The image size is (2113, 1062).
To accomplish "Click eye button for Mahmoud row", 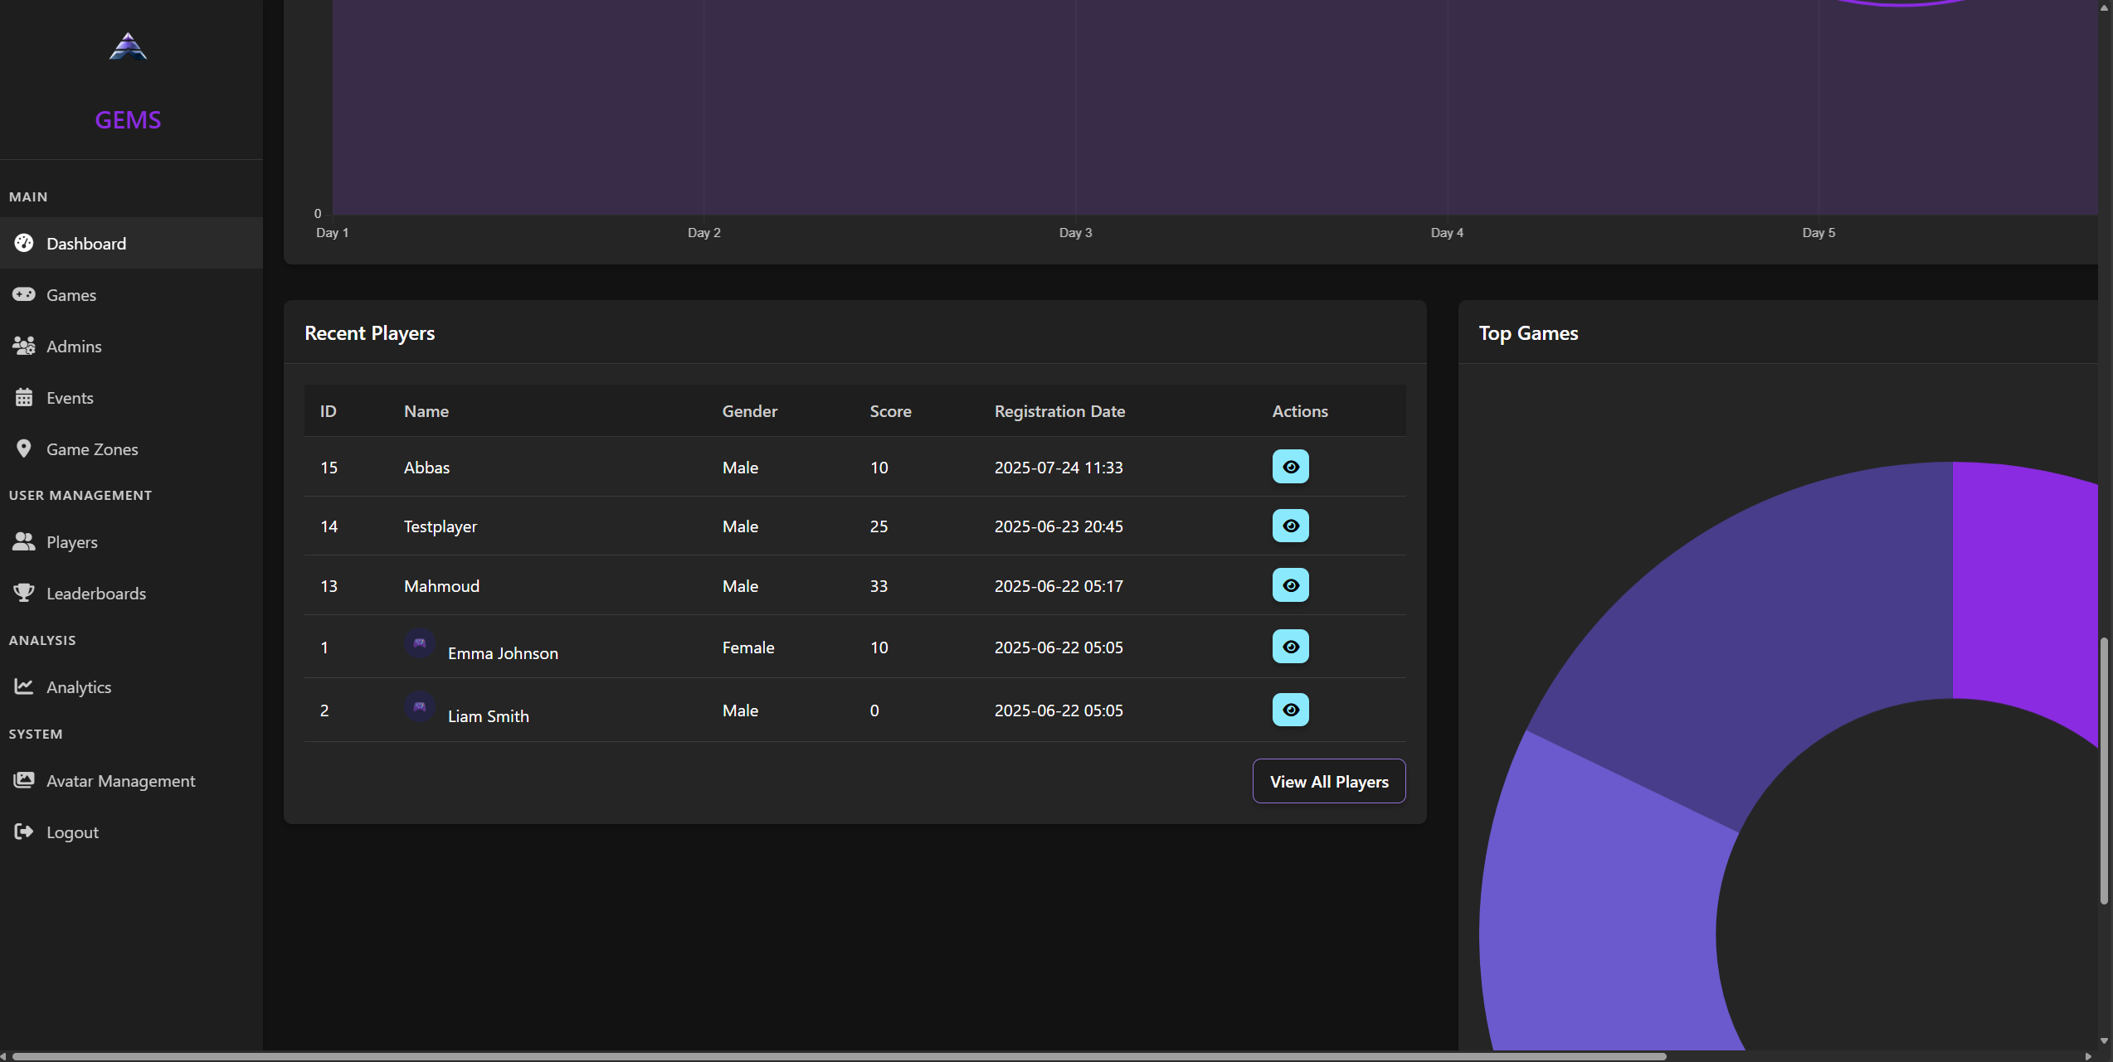I will pos(1290,585).
